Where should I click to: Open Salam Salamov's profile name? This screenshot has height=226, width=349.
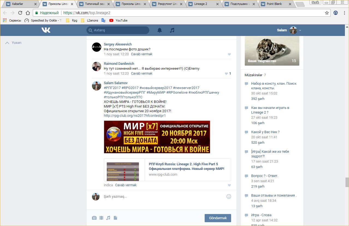tap(116, 83)
